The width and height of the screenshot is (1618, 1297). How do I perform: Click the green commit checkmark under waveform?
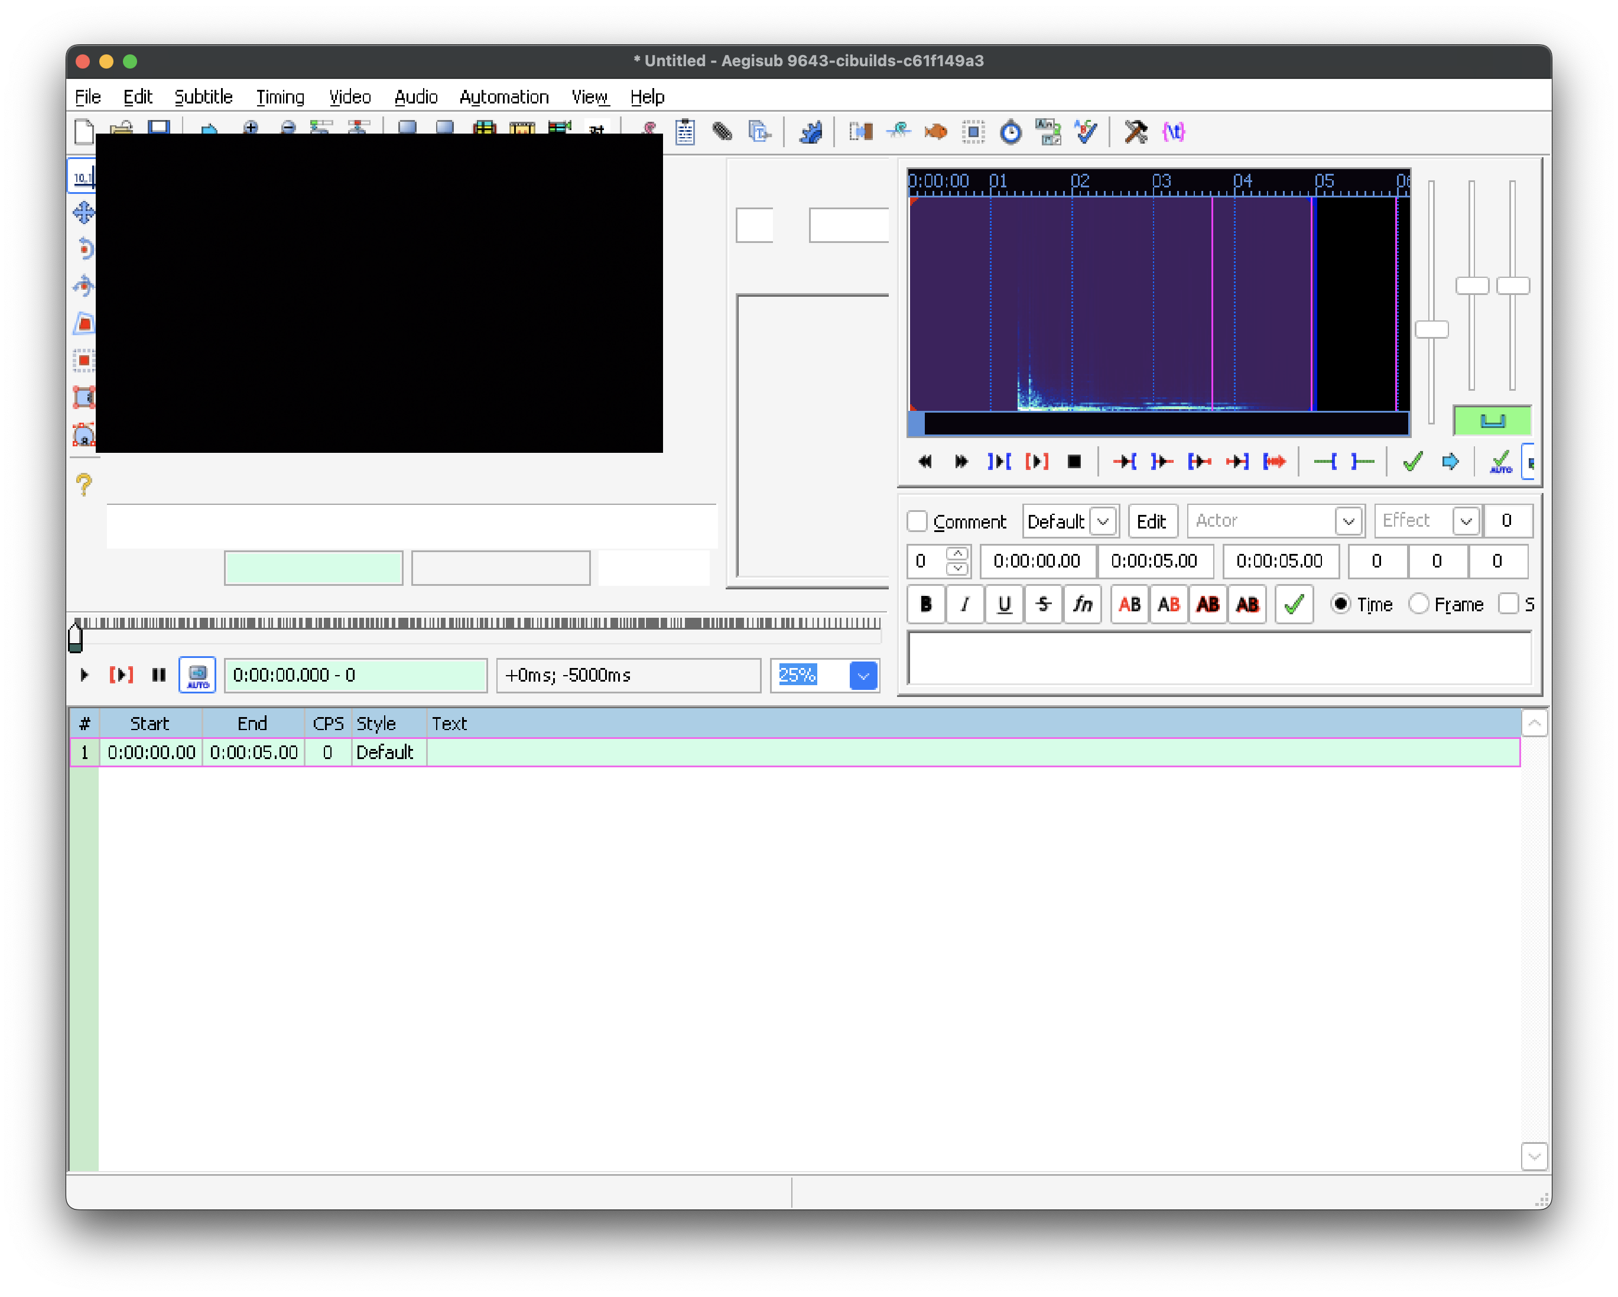click(1412, 462)
